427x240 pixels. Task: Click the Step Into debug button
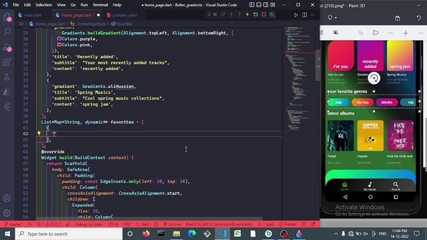click(232, 15)
